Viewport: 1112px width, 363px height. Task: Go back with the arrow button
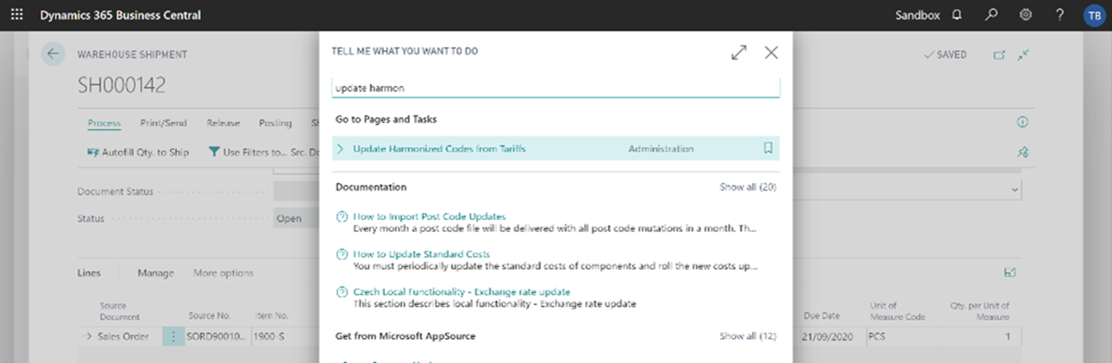coord(54,54)
